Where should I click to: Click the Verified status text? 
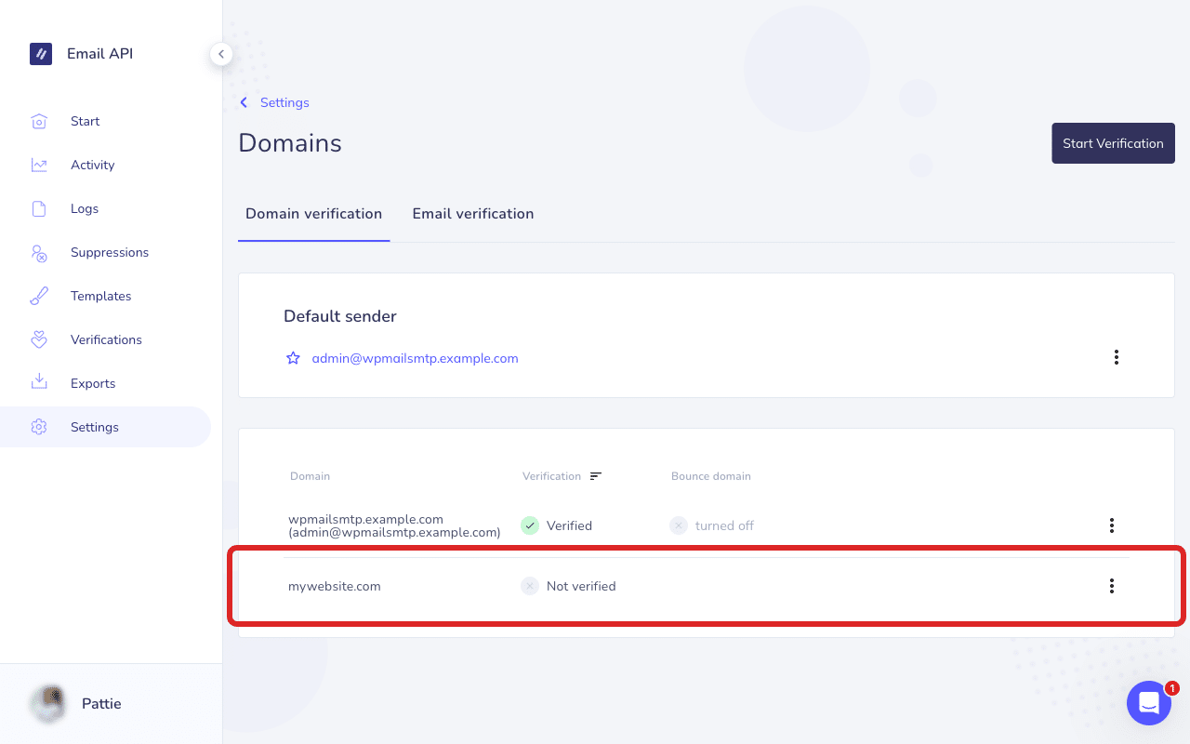569,525
